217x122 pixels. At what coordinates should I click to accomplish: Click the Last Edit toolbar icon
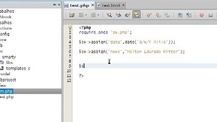(x=72, y=15)
